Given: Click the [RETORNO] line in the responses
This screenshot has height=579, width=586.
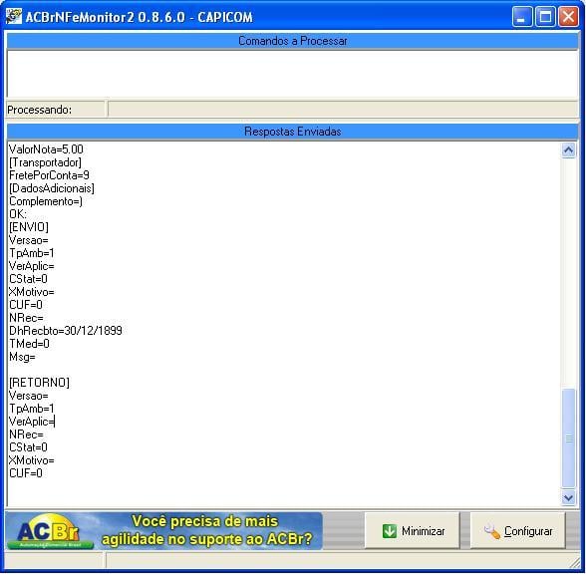Looking at the screenshot, I should coord(39,383).
